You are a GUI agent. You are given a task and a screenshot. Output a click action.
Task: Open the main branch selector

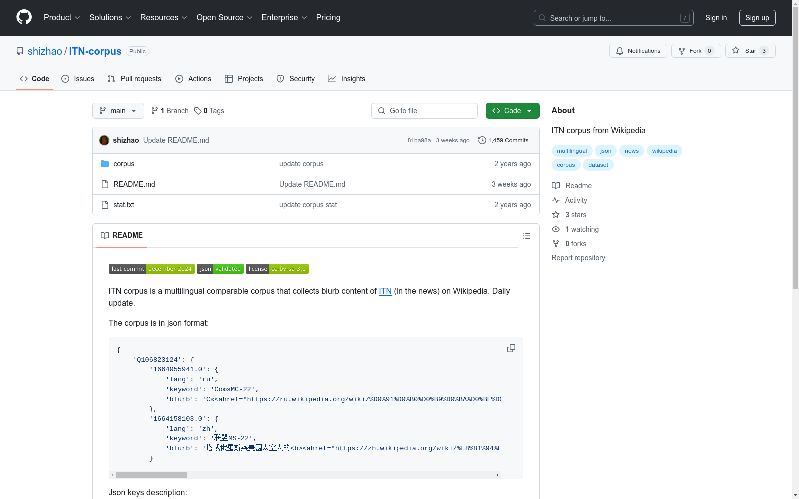pos(118,111)
